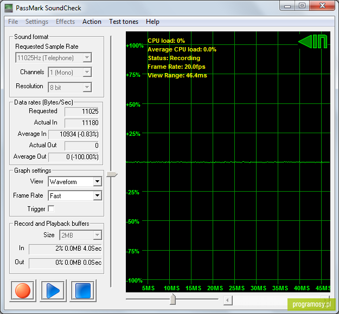Stop with the blue square button

coord(83,291)
